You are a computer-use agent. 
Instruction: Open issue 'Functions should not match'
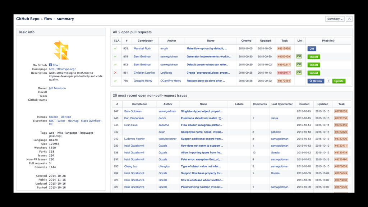(202, 118)
